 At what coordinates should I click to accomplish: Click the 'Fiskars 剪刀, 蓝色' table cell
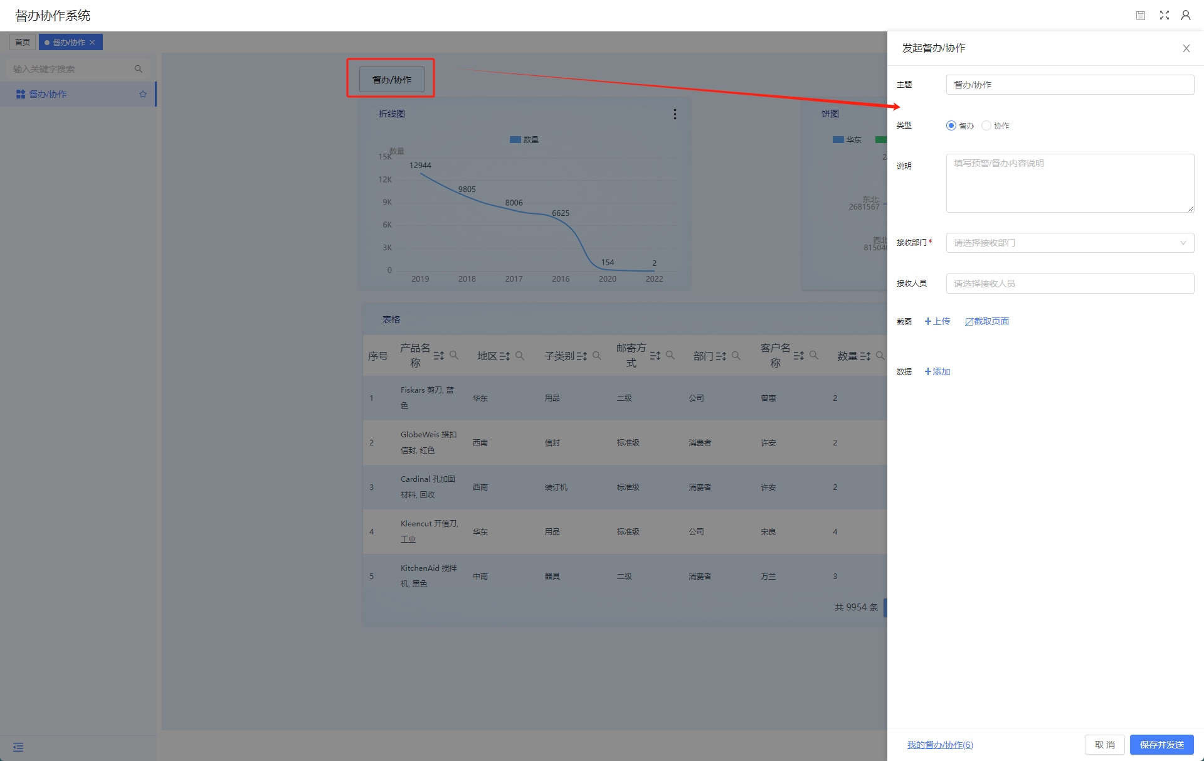[429, 398]
